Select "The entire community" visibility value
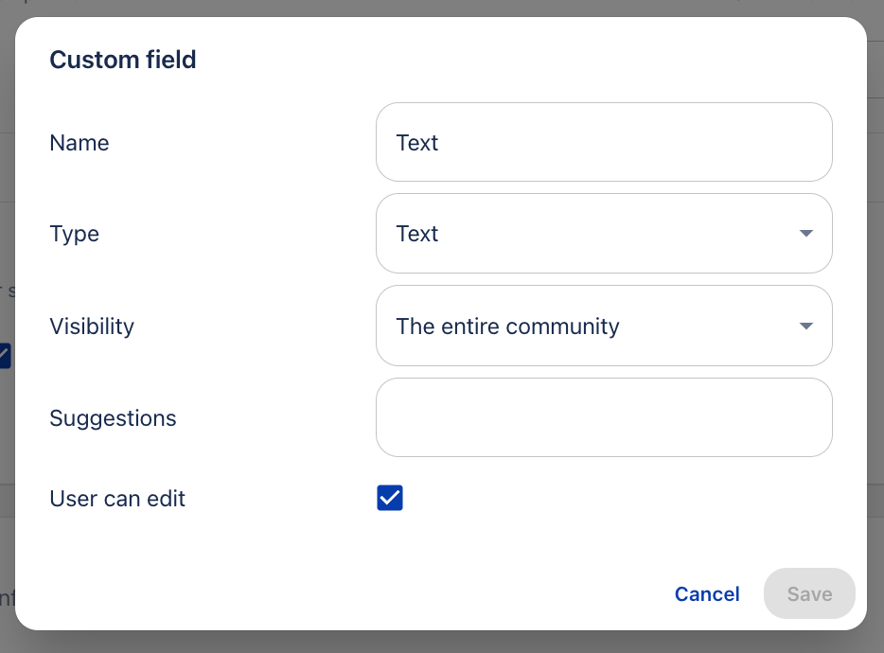The height and width of the screenshot is (653, 884). [x=507, y=326]
